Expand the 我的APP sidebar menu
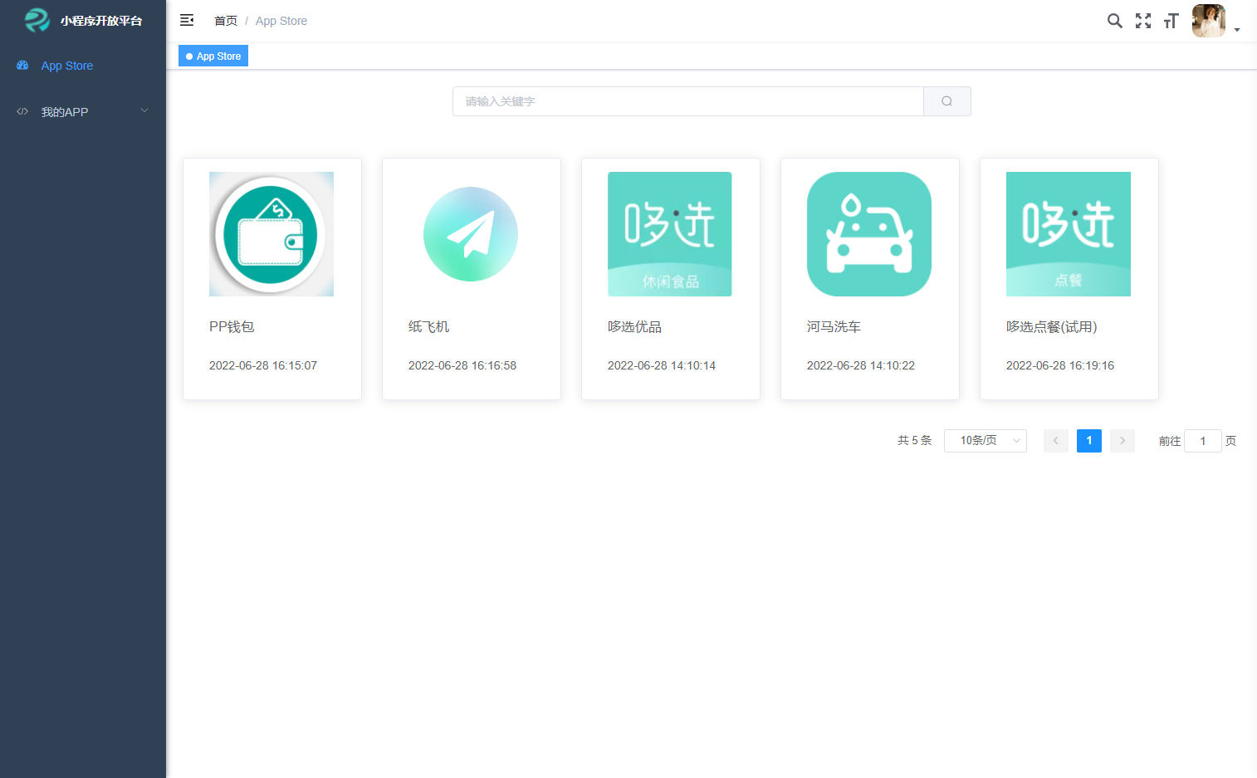 point(83,112)
